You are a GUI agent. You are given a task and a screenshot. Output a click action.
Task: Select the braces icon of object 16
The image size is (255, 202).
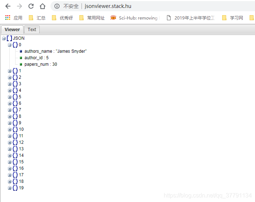pyautogui.click(x=15, y=168)
